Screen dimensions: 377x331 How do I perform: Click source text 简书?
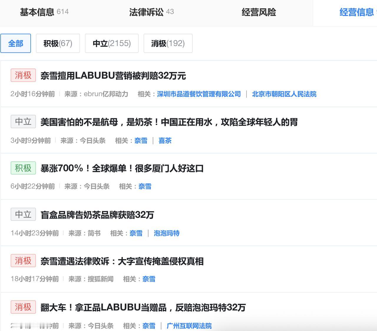tap(94, 233)
